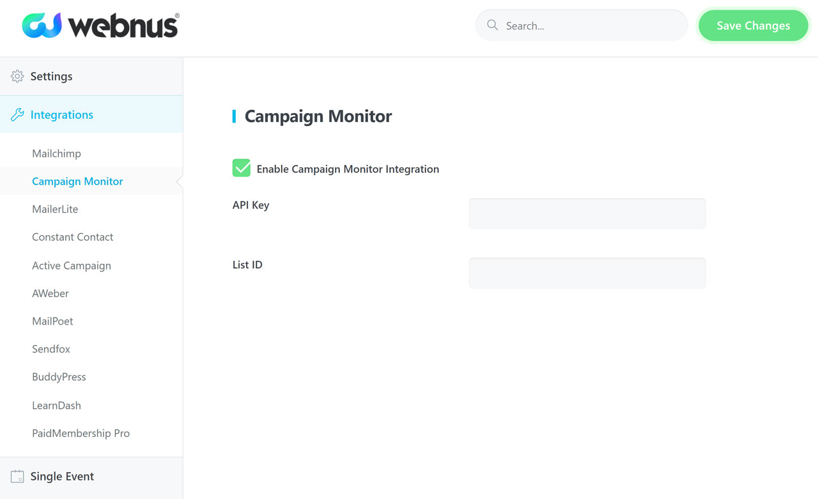
Task: Click the search magnifier icon
Action: pos(492,25)
